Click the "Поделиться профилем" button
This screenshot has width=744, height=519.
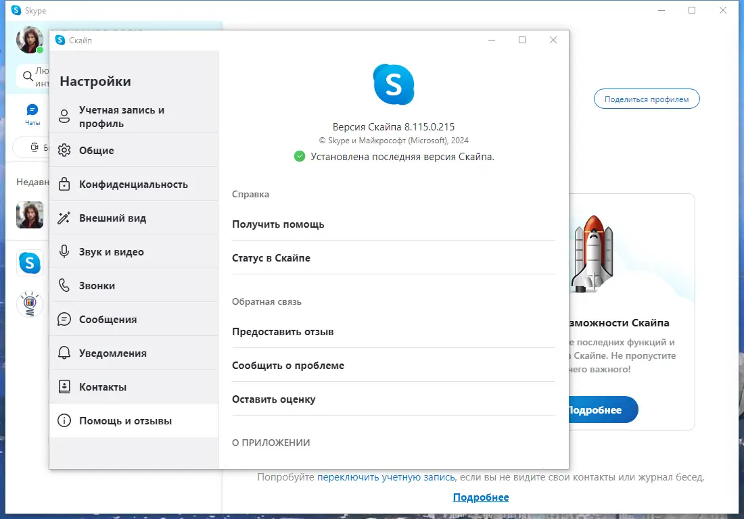click(x=646, y=99)
